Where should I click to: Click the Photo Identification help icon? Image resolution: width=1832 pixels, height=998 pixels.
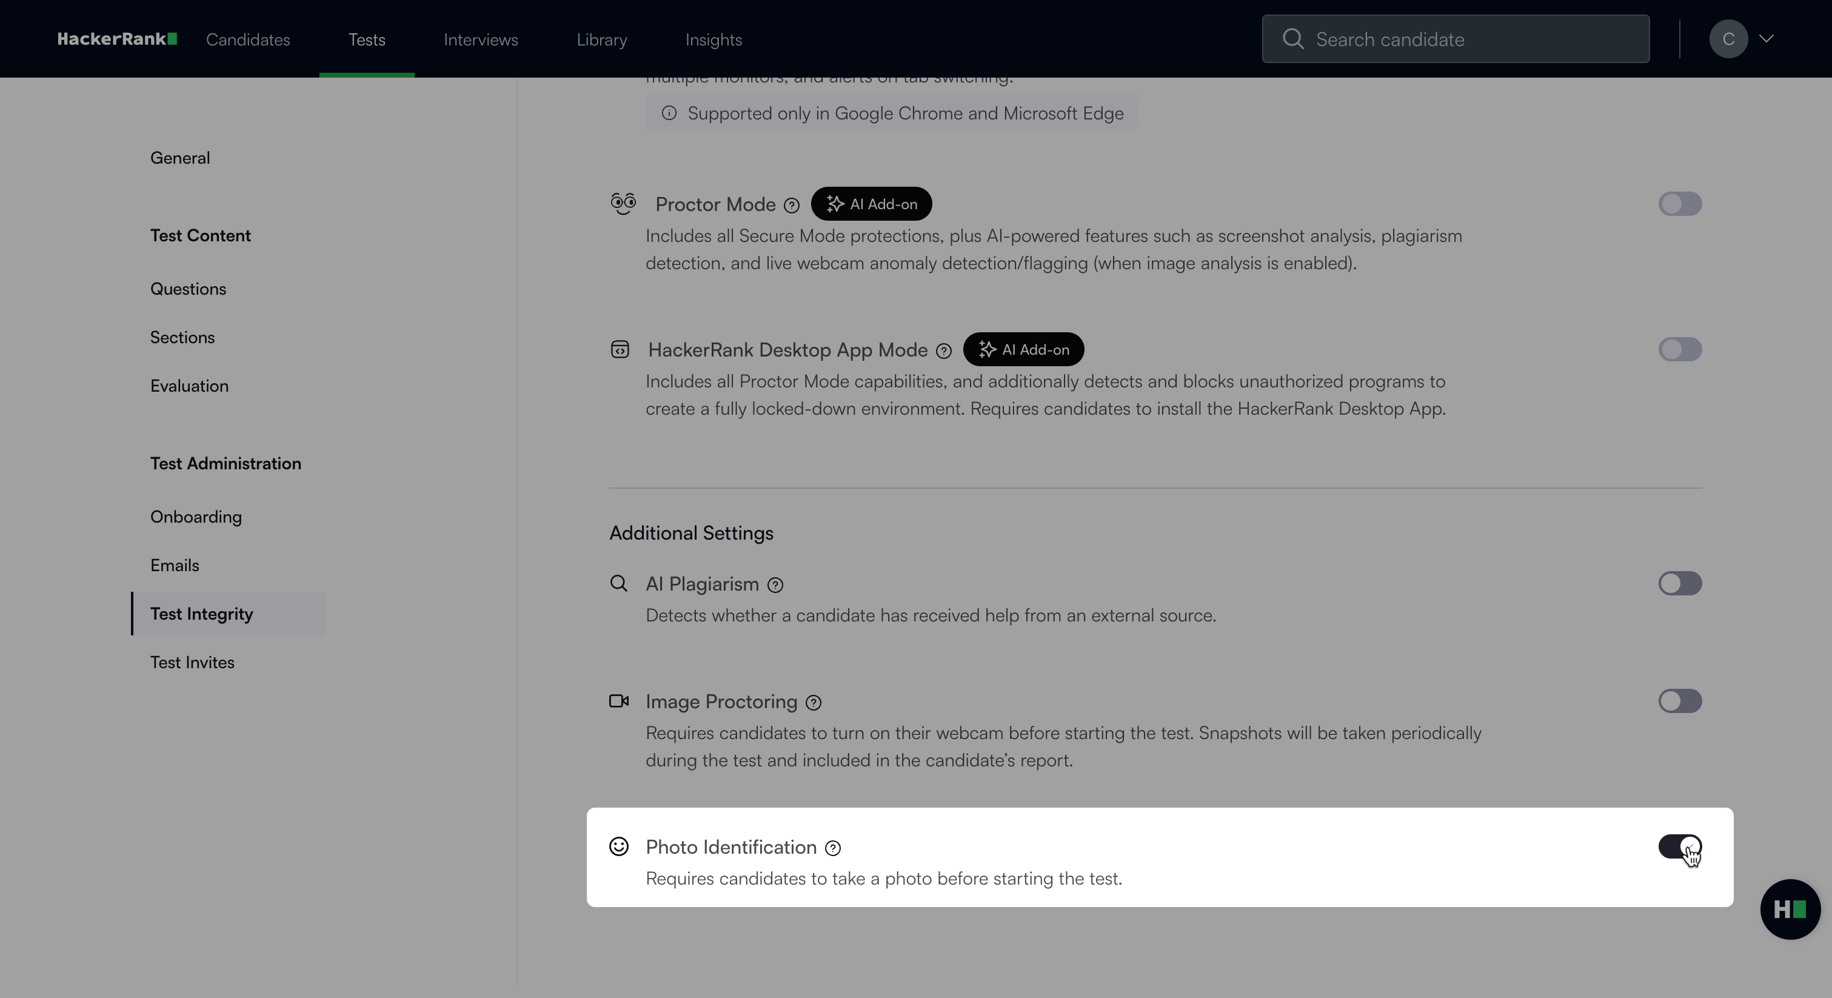point(833,848)
